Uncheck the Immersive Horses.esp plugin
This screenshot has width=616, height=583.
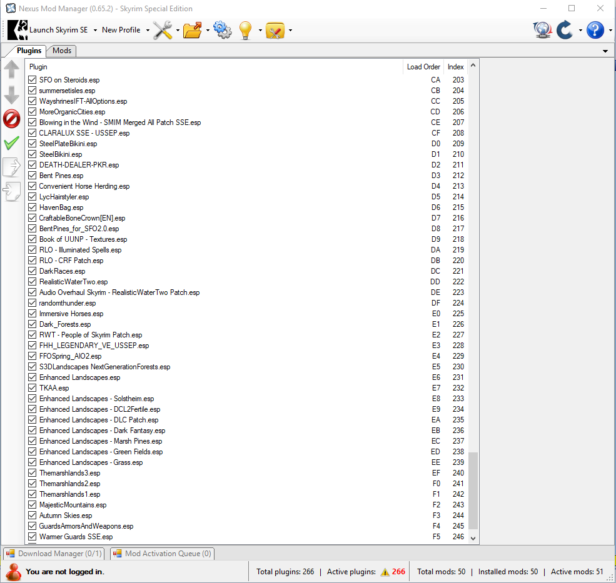33,314
